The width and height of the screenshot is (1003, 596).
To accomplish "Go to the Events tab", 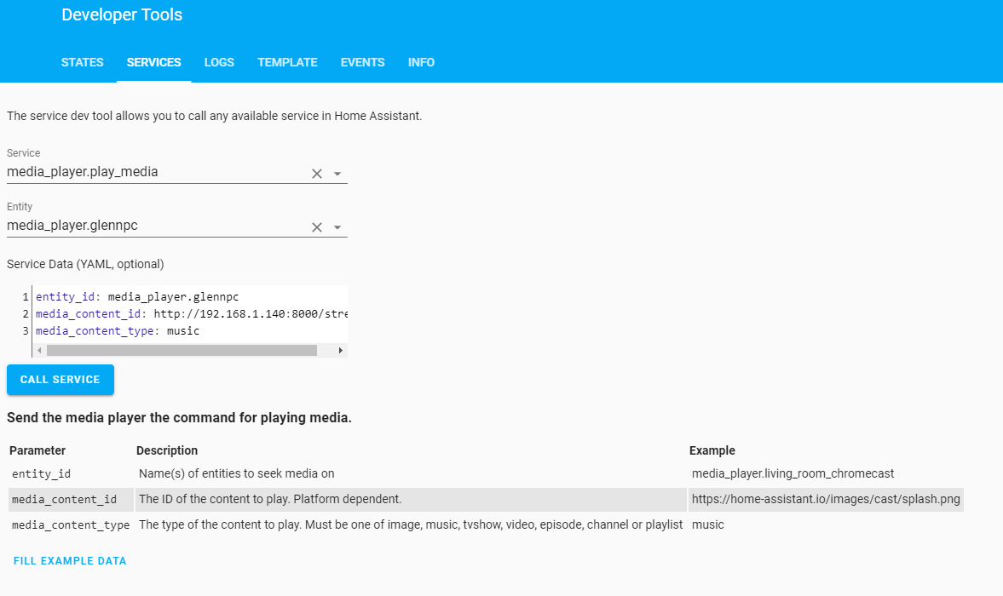I will click(x=362, y=62).
